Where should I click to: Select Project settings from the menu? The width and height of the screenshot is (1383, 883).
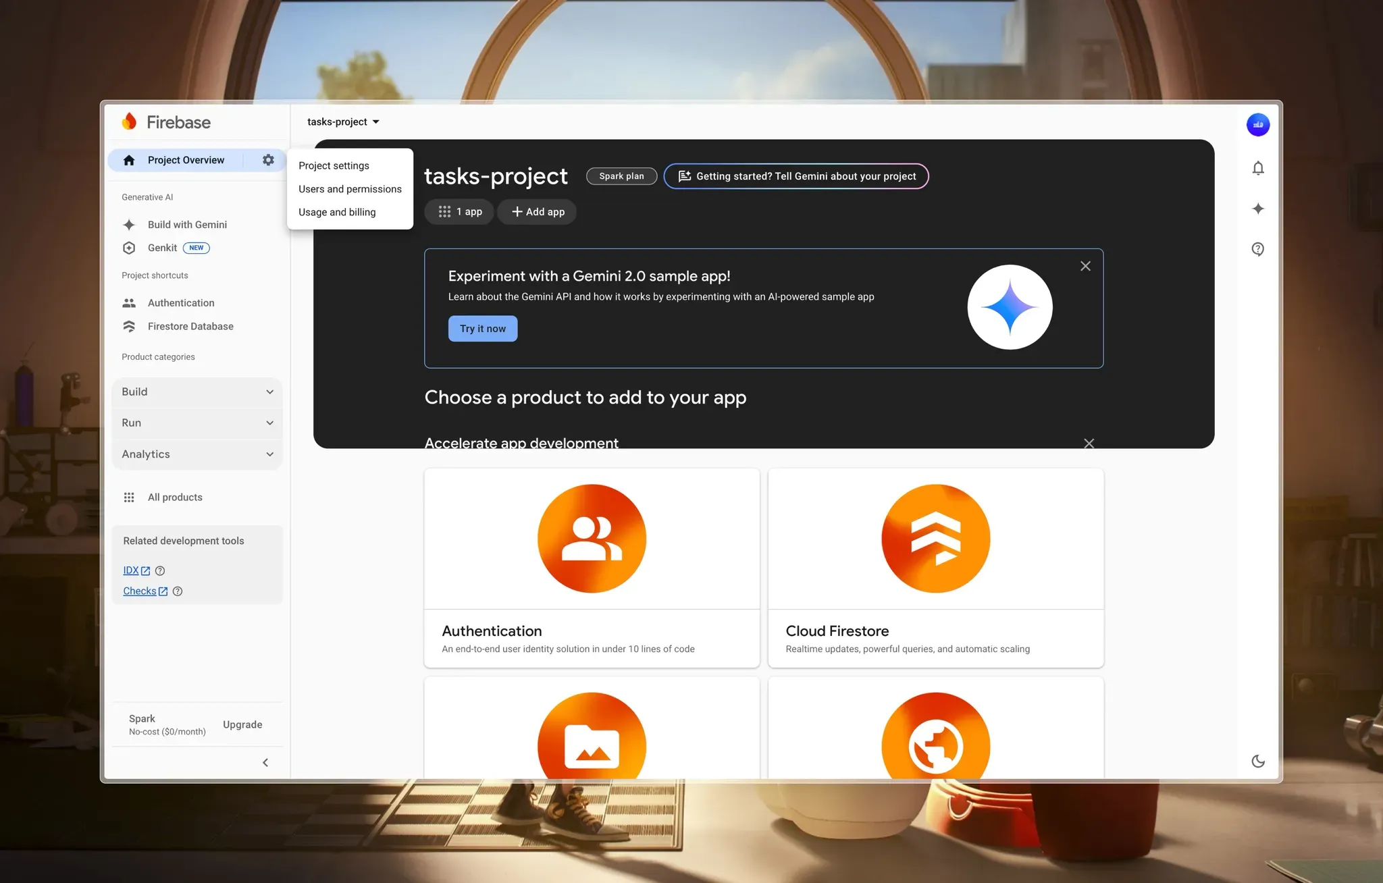334,165
